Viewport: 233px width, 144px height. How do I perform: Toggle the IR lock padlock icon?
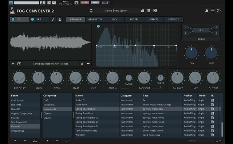60,19
